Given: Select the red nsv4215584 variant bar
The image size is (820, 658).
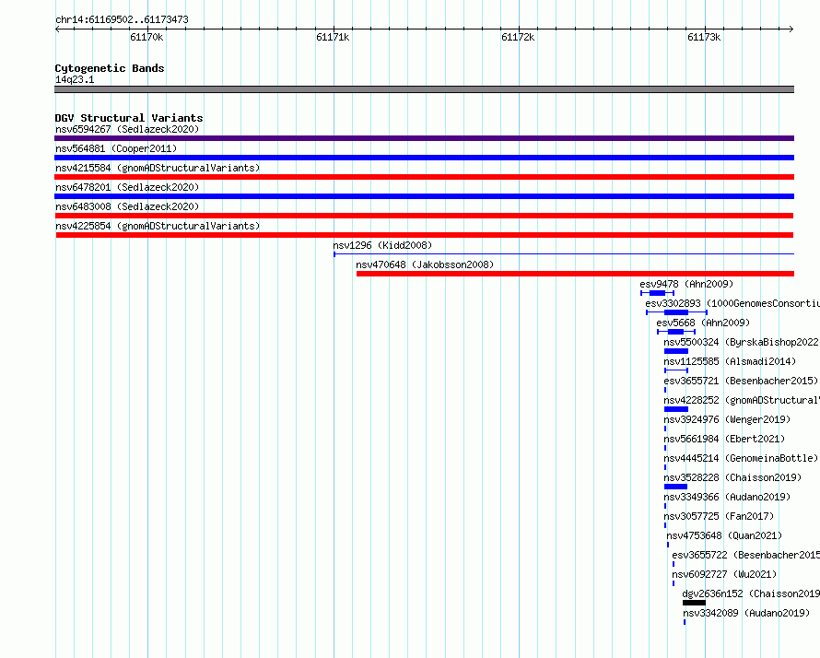Looking at the screenshot, I should point(424,177).
